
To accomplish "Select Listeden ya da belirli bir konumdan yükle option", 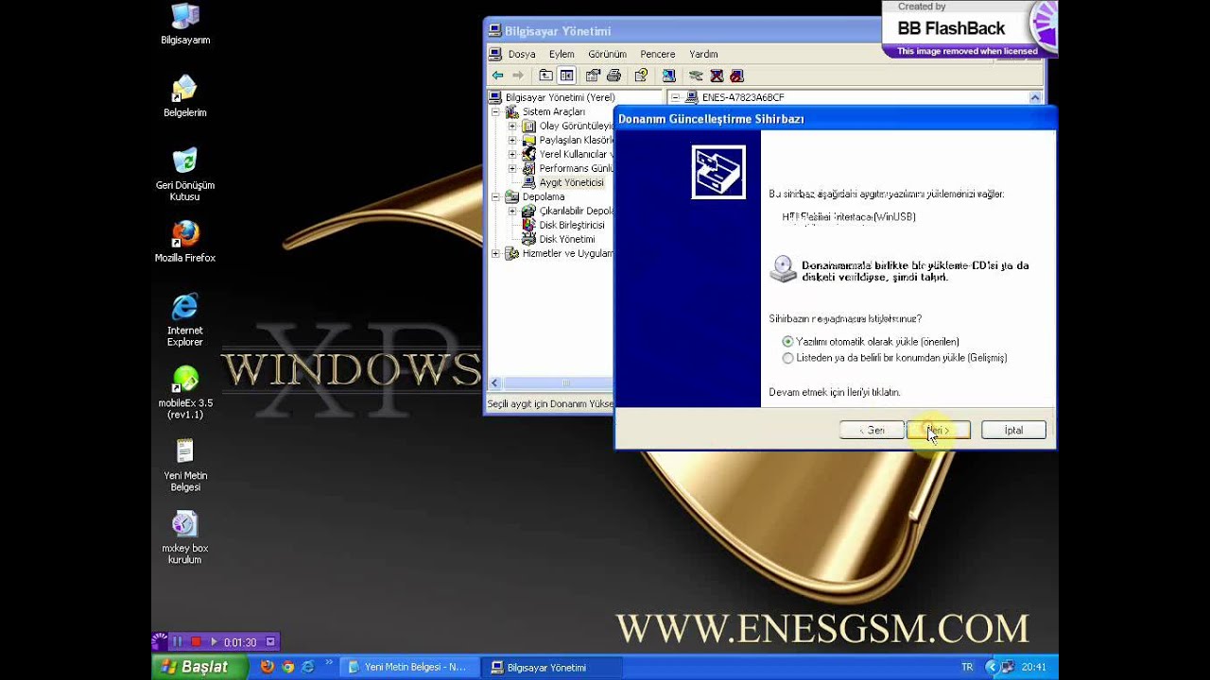I will (787, 358).
